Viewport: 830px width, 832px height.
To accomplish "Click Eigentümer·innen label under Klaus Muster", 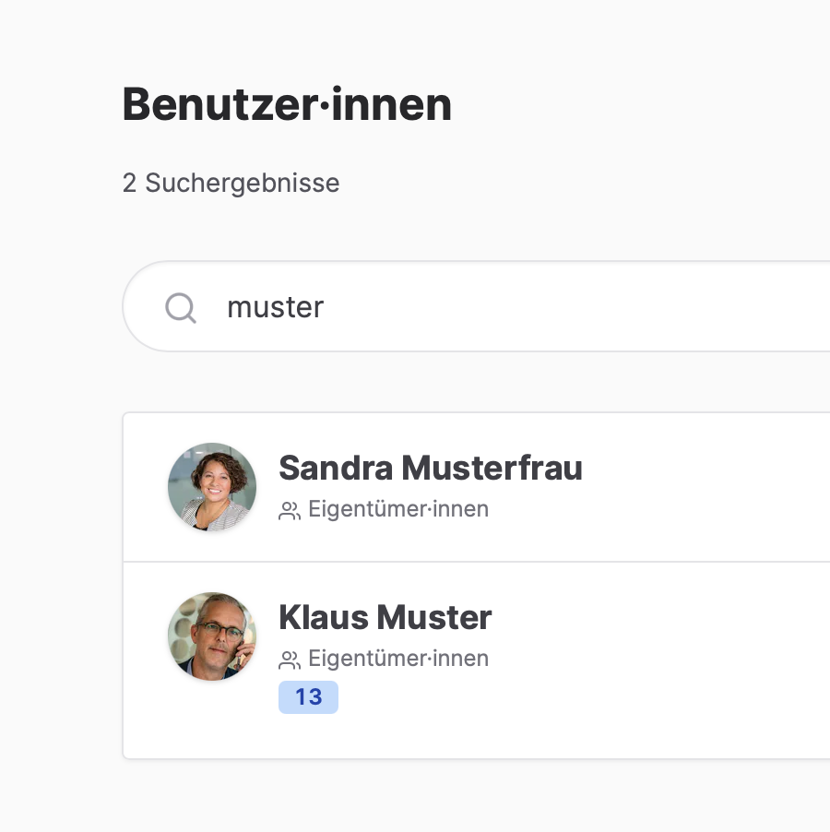I will (397, 659).
